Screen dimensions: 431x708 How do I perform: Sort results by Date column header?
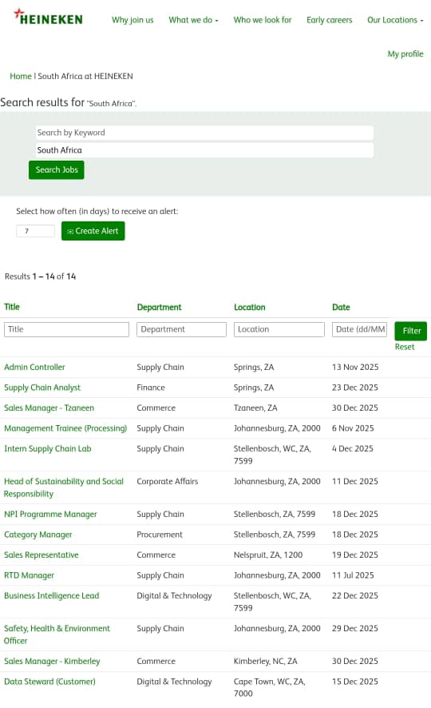pos(341,308)
